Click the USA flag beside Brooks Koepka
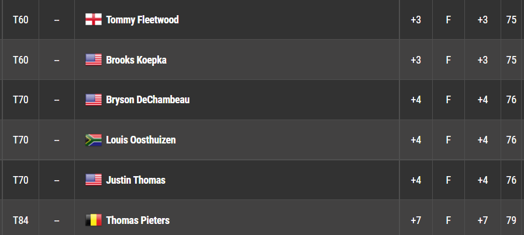The image size is (524, 235). click(x=94, y=60)
